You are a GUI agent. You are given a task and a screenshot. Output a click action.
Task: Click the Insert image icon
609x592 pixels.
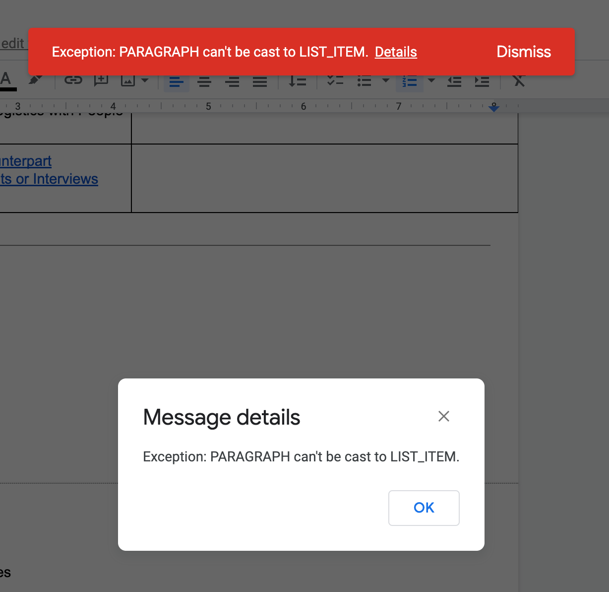128,80
